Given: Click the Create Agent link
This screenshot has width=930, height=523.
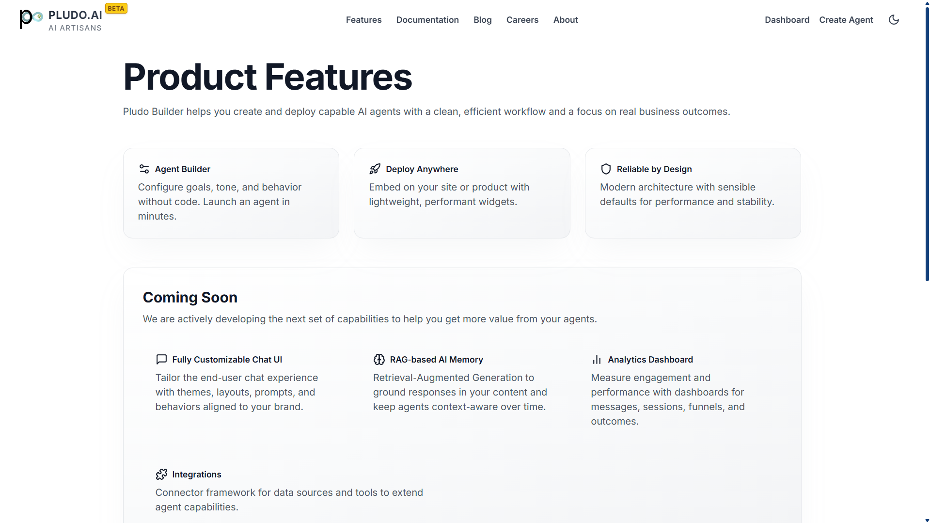Looking at the screenshot, I should pyautogui.click(x=846, y=20).
